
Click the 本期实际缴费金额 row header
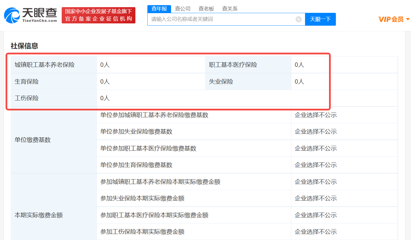click(x=39, y=215)
